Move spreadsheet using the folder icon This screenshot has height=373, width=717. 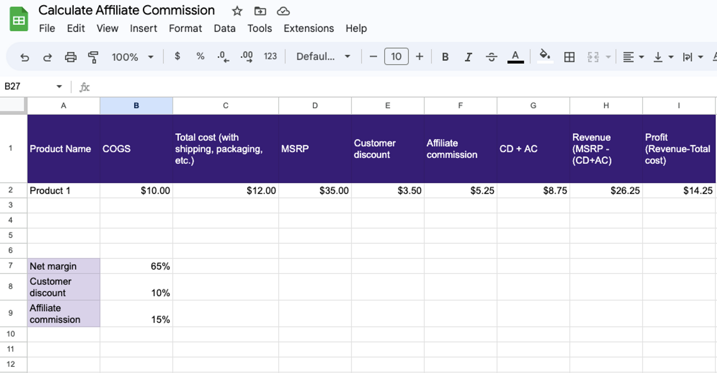pyautogui.click(x=260, y=11)
